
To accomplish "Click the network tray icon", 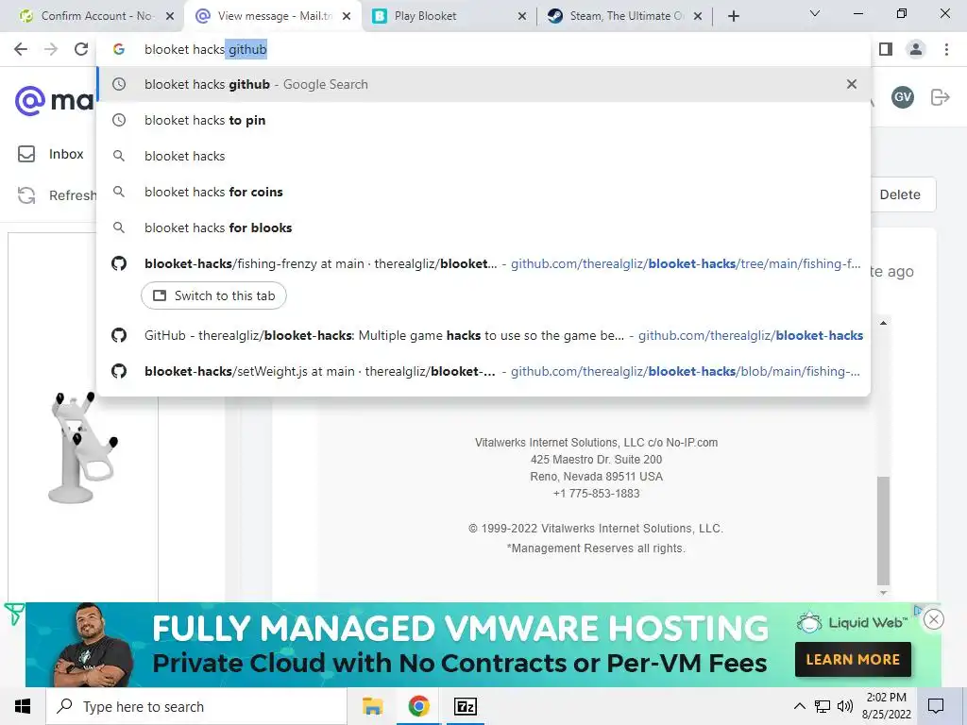I will [823, 706].
